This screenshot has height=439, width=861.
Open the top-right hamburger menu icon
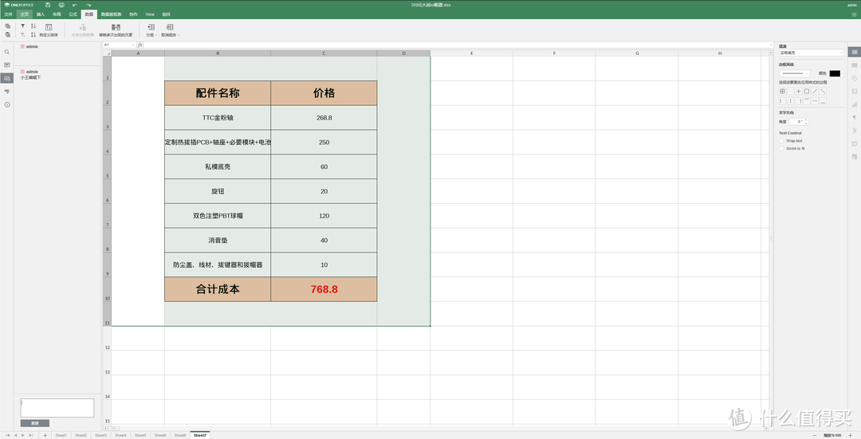[854, 14]
